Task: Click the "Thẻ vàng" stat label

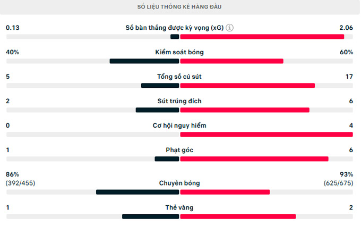Action: click(179, 207)
